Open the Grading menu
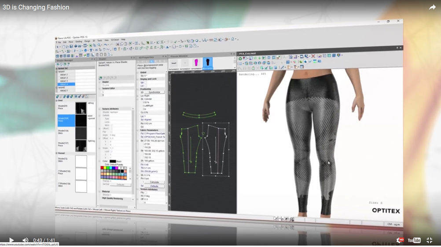 point(79,42)
